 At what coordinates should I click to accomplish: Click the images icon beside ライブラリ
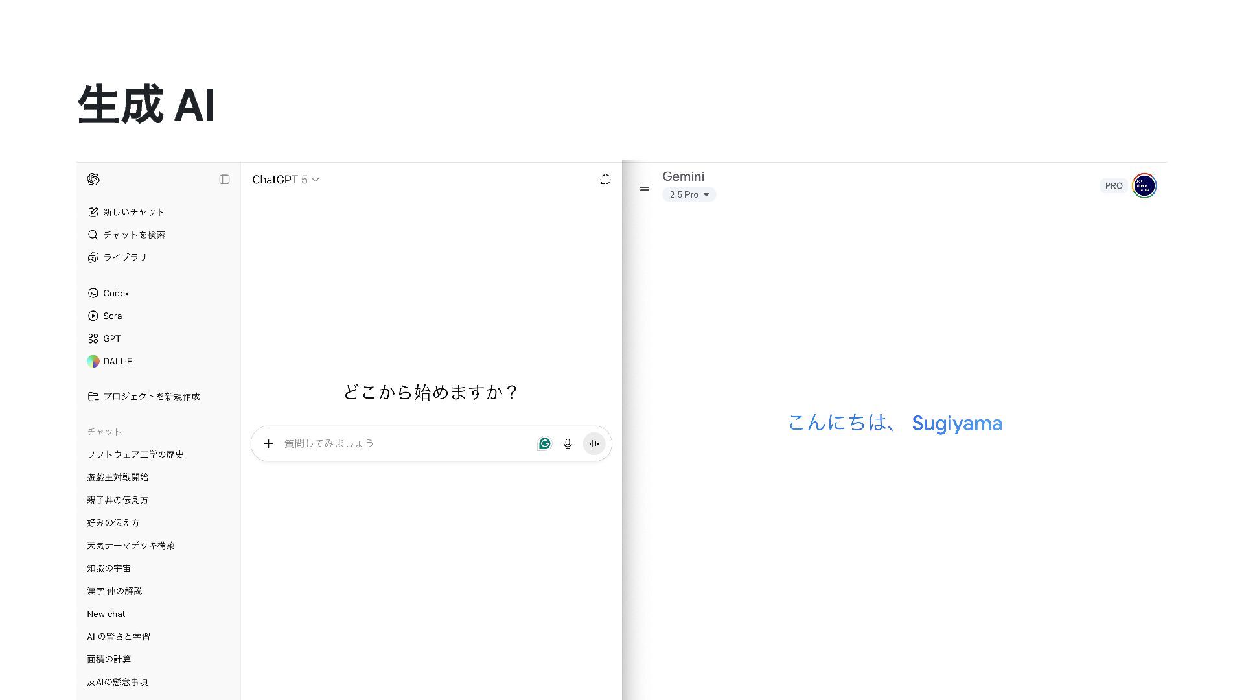point(93,257)
